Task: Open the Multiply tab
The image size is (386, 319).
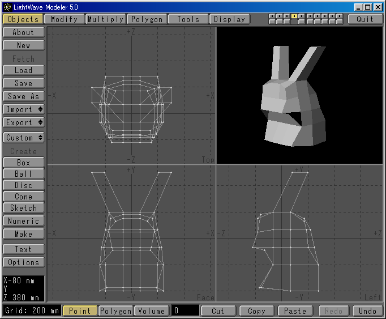Action: [x=105, y=19]
